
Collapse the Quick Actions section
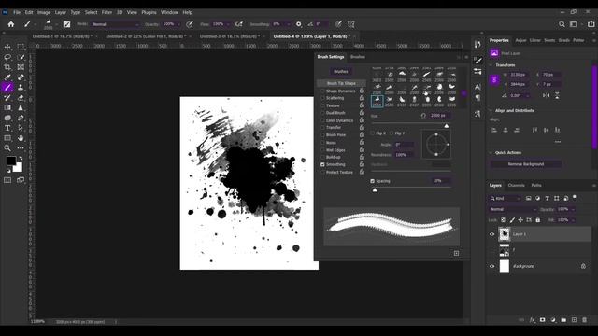click(491, 152)
